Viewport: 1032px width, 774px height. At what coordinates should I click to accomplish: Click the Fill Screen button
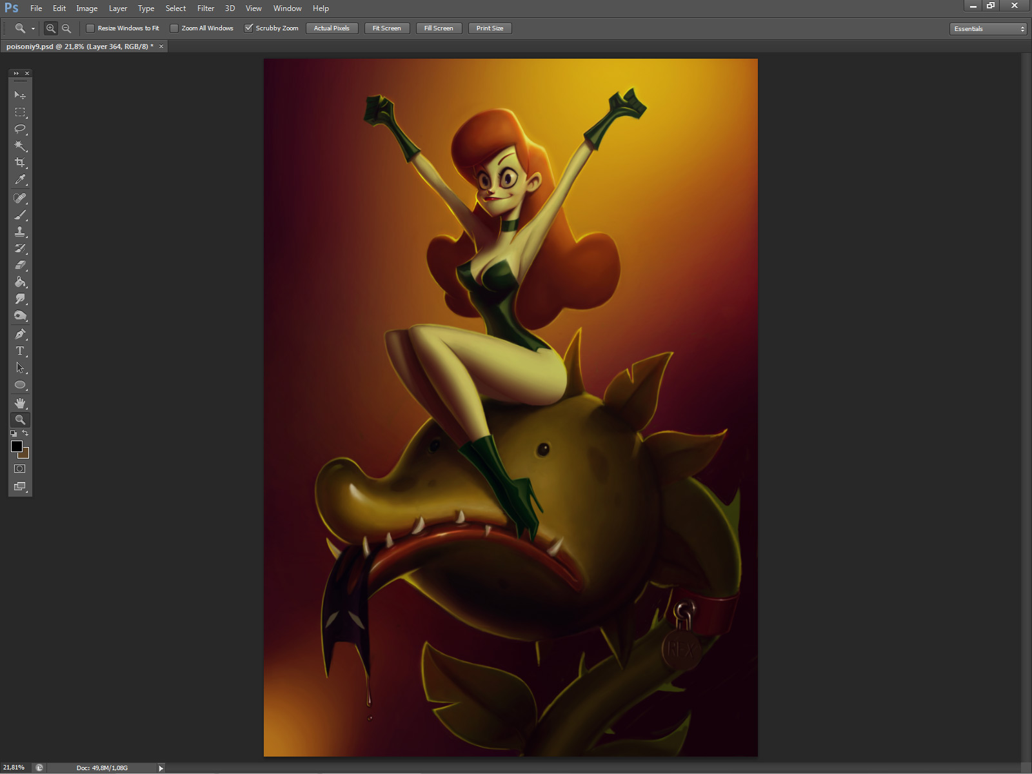click(439, 28)
